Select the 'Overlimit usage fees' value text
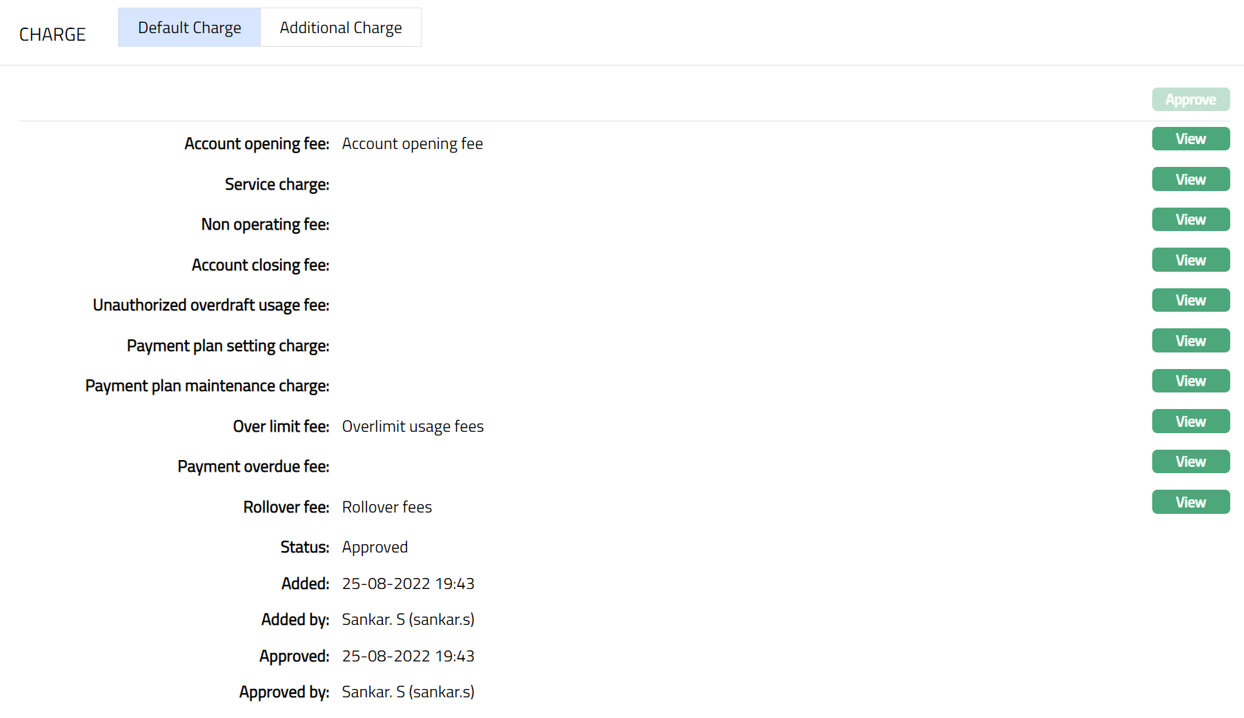1244x718 pixels. [x=413, y=426]
